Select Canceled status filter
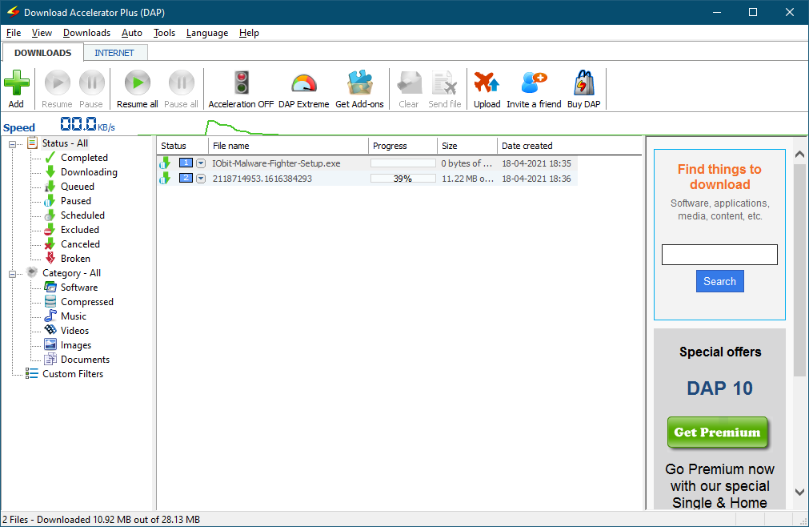809x527 pixels. pyautogui.click(x=81, y=244)
